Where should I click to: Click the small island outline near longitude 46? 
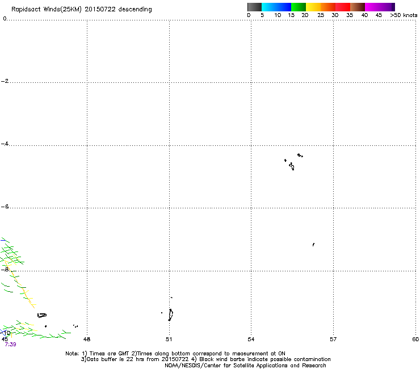pos(42,316)
